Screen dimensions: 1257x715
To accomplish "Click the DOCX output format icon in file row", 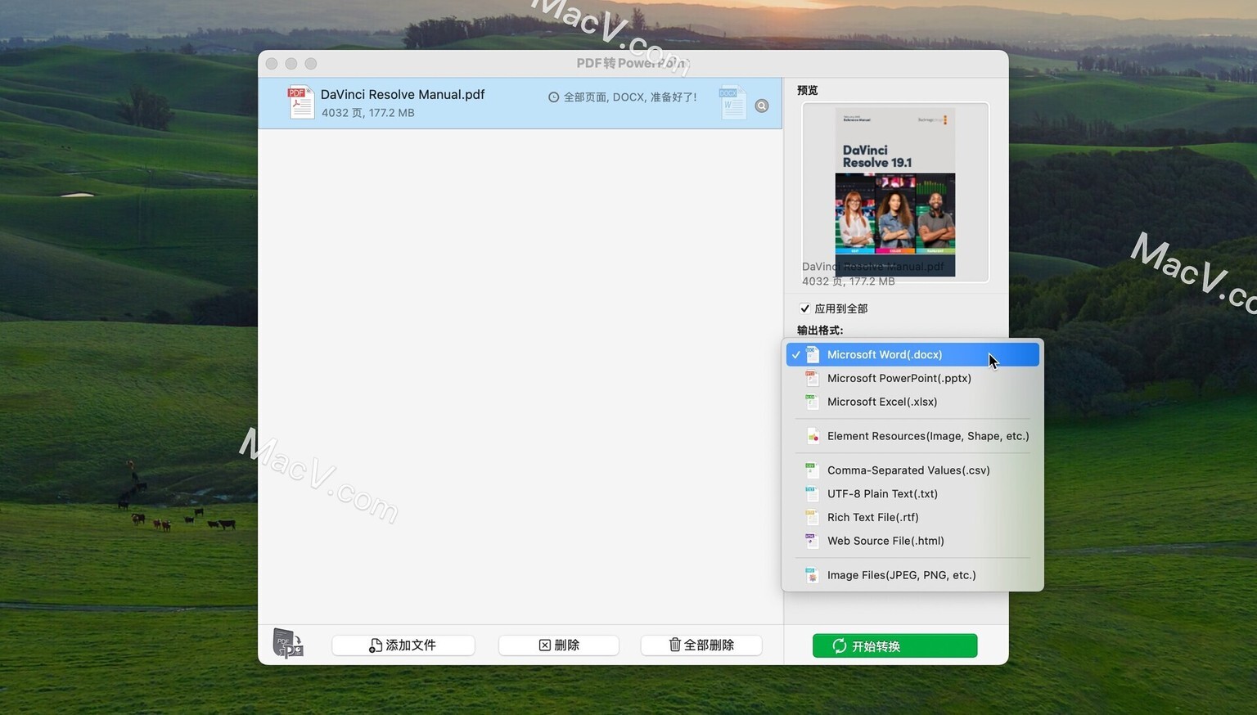I will (x=732, y=103).
